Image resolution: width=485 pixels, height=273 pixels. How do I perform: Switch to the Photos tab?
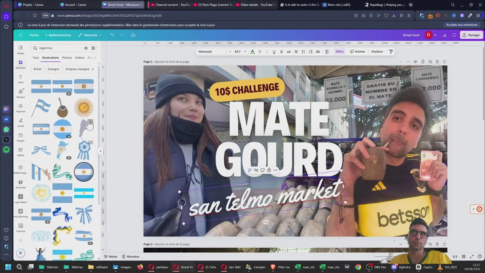pyautogui.click(x=67, y=58)
